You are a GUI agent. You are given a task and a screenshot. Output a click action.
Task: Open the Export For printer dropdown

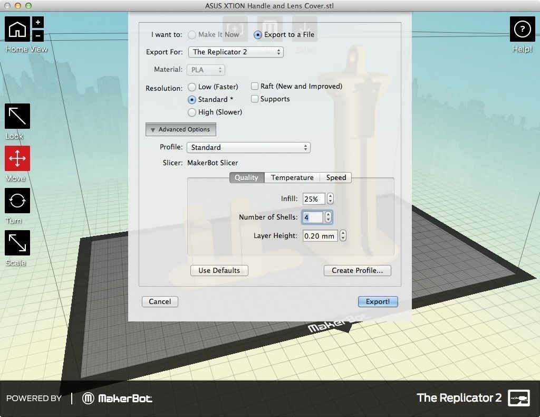(236, 52)
